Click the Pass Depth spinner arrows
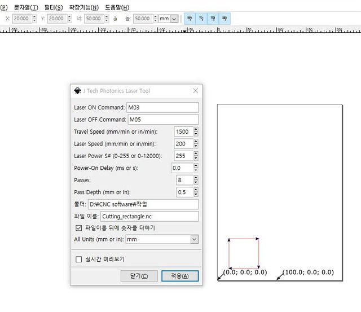 [196, 192]
